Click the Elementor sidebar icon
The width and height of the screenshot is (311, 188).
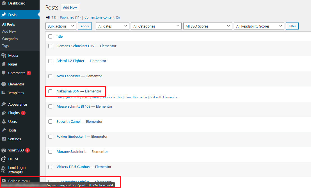(4, 84)
